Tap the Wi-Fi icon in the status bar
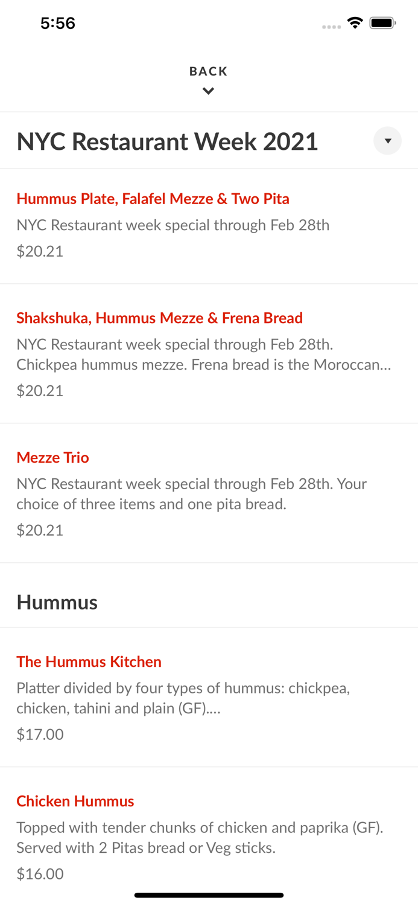The width and height of the screenshot is (418, 906). pos(355,22)
